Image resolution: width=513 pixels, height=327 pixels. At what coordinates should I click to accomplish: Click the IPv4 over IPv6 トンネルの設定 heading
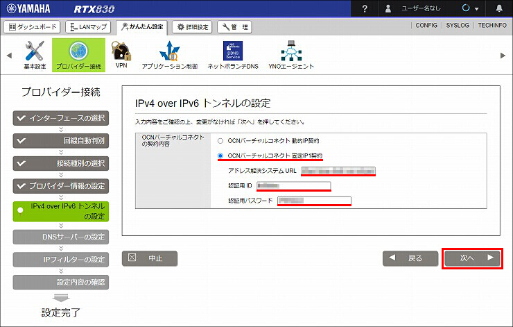[203, 103]
